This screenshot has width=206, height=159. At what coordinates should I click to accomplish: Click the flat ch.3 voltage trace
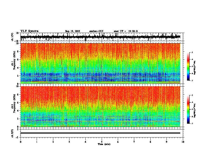click(x=100, y=133)
